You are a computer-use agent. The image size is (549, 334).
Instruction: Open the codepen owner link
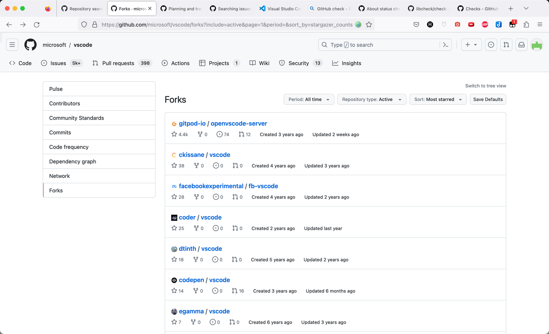[191, 280]
